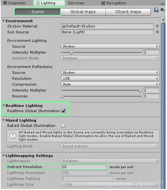This screenshot has height=190, width=167.
Task: Disable Realtime Global Illumination checkbox
Action: point(63,111)
